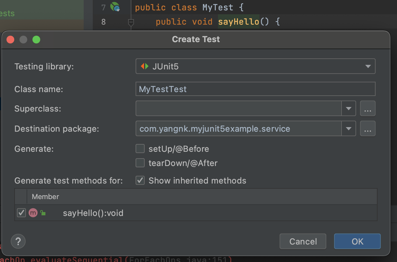Click the code fold marker at line 8
397x262 pixels.
click(131, 22)
